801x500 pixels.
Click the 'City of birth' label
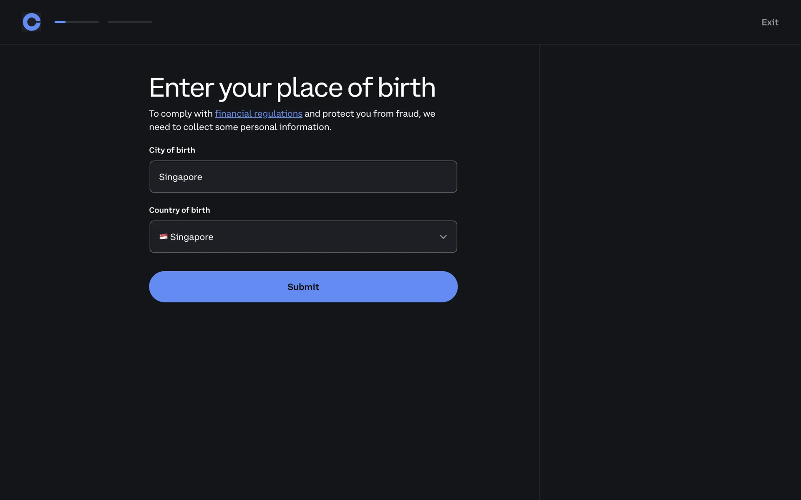[172, 150]
